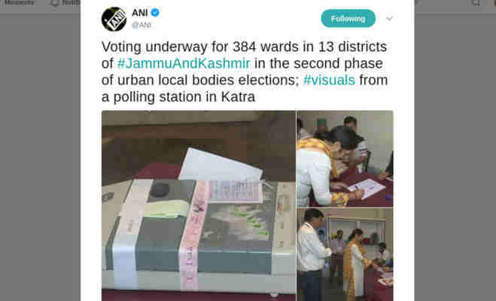Click the dimmed left background to dismiss the tweet
This screenshot has height=301, width=496.
click(40, 158)
